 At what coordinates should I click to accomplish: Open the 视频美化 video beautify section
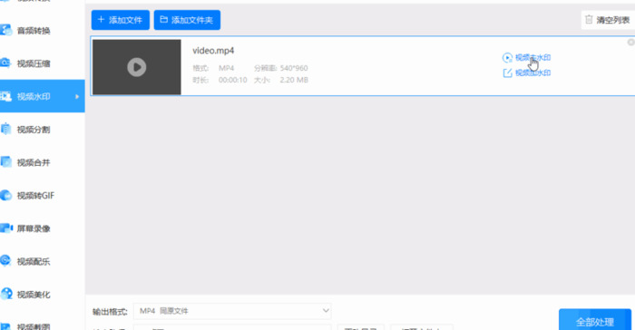(x=34, y=295)
